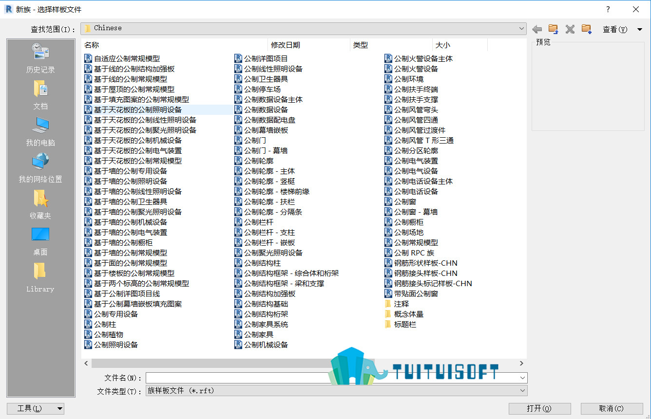Select 基于天花板的公制照明设备 file
Screen dimensions: 651x419
[x=133, y=109]
